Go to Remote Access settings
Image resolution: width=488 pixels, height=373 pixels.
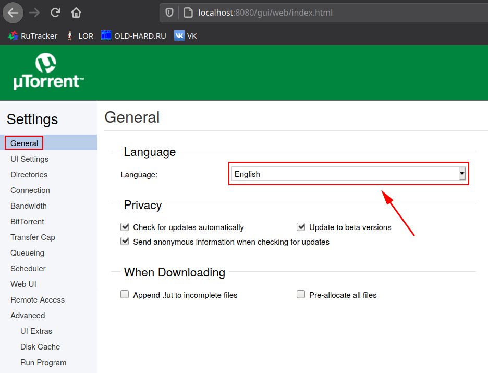pyautogui.click(x=38, y=300)
